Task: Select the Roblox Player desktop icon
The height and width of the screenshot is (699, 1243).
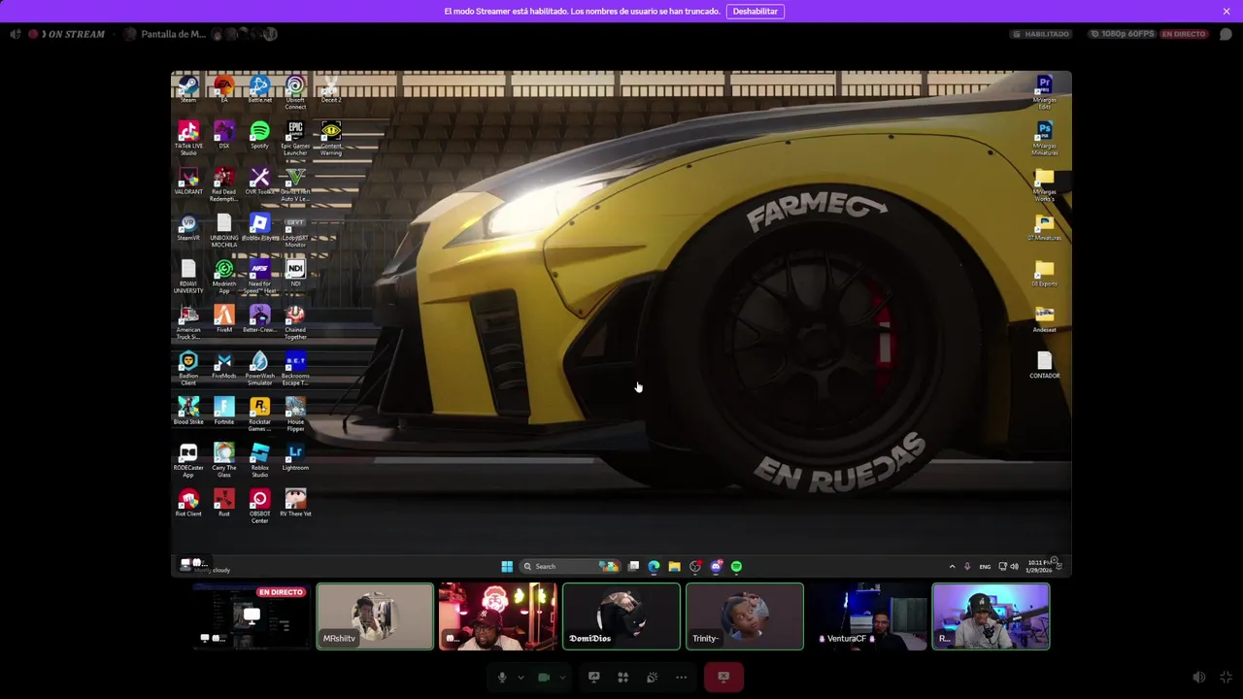Action: pos(259,227)
